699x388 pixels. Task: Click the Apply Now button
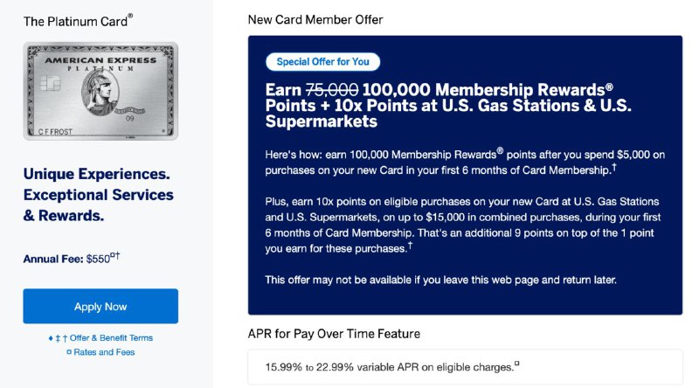[100, 307]
